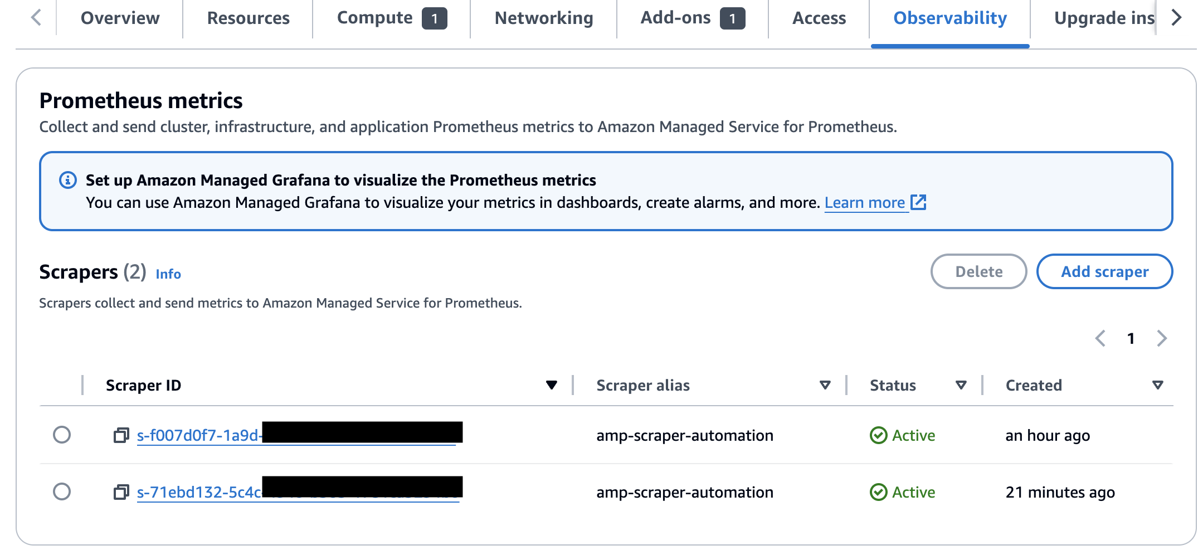The width and height of the screenshot is (1198, 555).
Task: Click the right chevron to scroll tabs
Action: pyautogui.click(x=1176, y=18)
